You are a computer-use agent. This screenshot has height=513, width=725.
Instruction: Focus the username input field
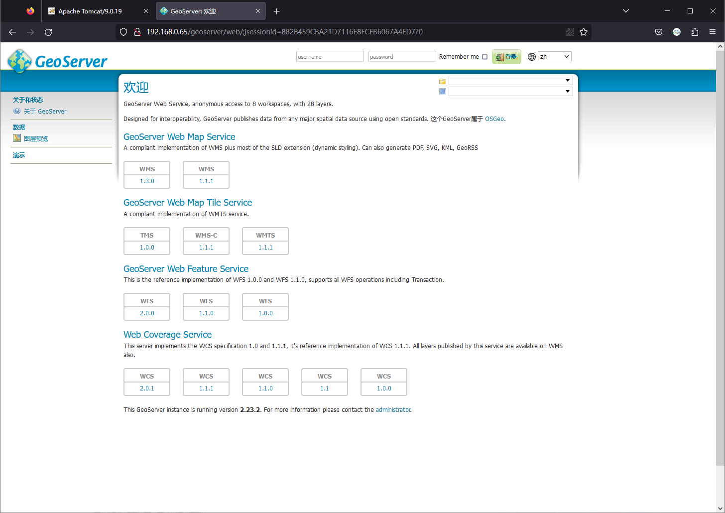click(330, 57)
